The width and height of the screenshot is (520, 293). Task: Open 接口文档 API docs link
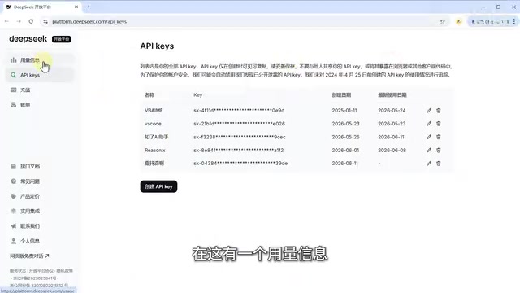(x=30, y=166)
